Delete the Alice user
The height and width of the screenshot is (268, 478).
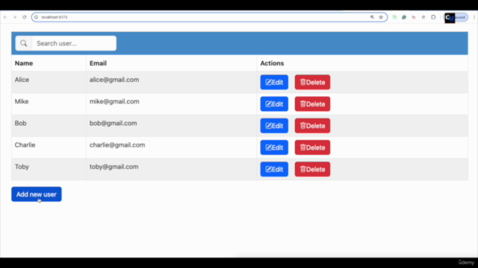click(x=312, y=83)
